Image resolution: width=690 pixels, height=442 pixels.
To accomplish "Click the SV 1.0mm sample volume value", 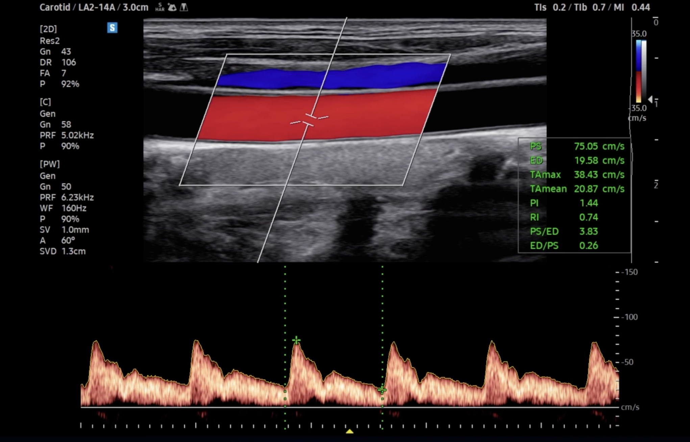I will tap(75, 230).
